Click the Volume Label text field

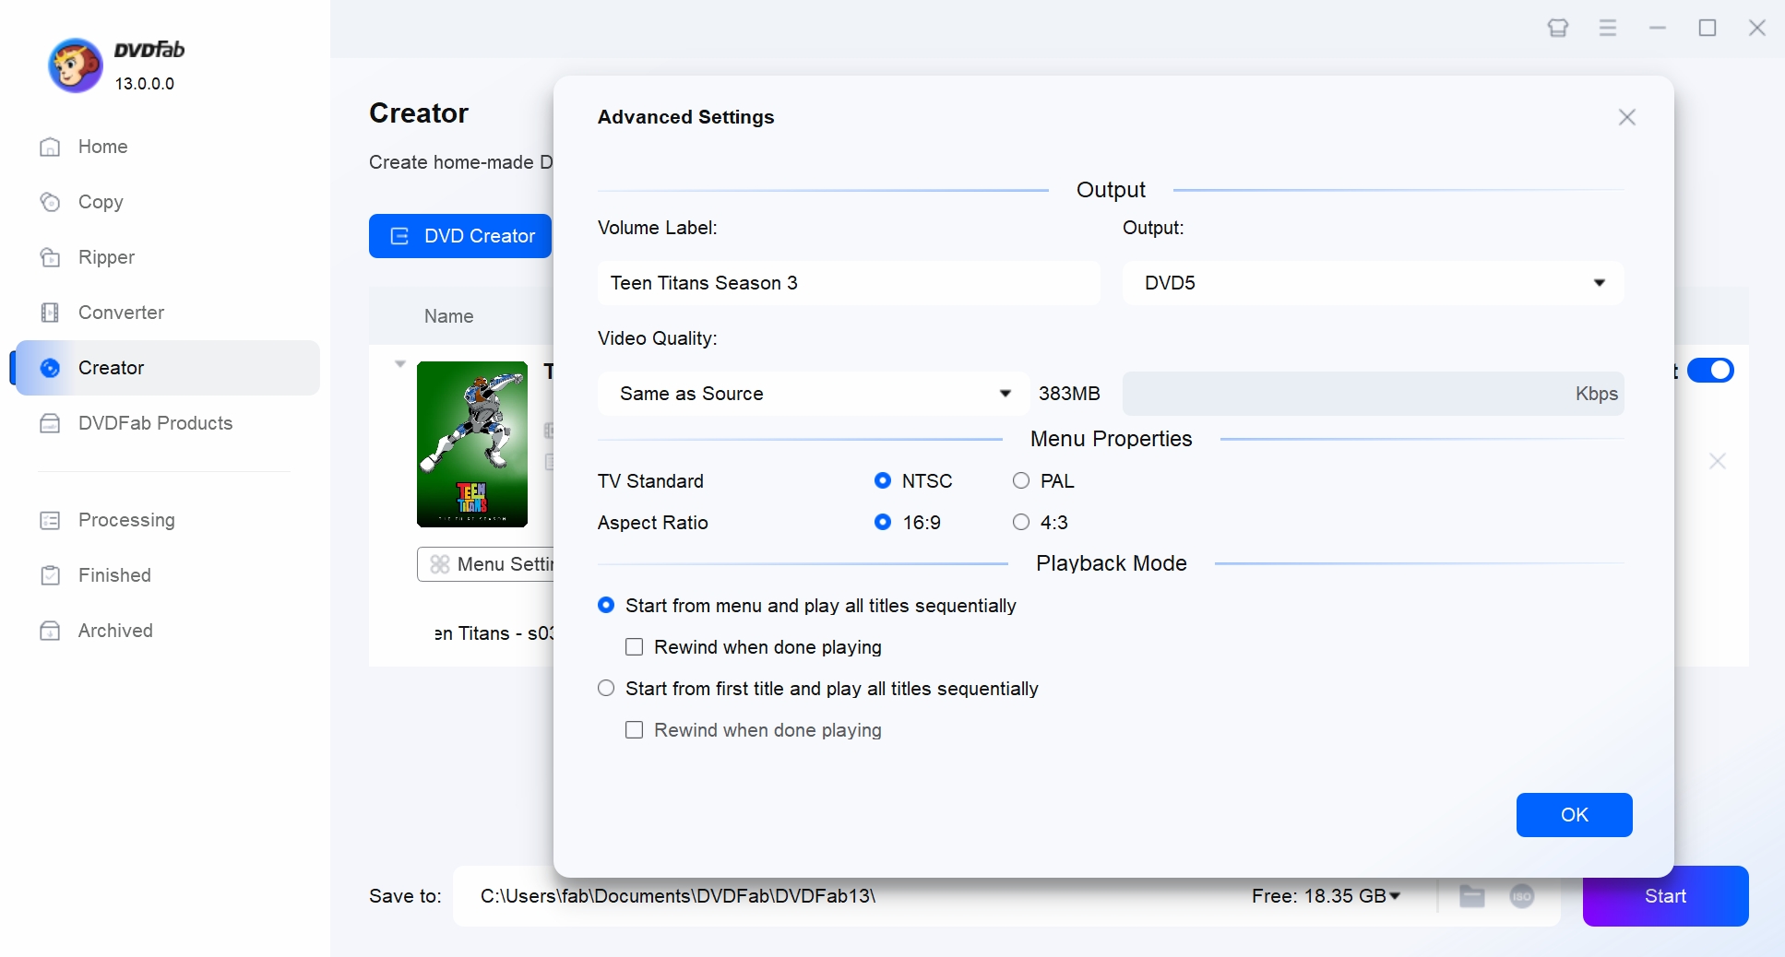(x=848, y=283)
